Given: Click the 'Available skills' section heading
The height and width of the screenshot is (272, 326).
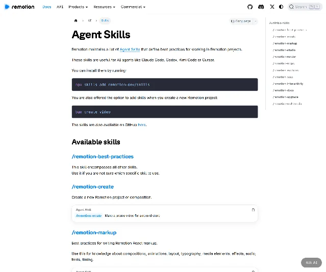Looking at the screenshot, I should click(96, 142).
